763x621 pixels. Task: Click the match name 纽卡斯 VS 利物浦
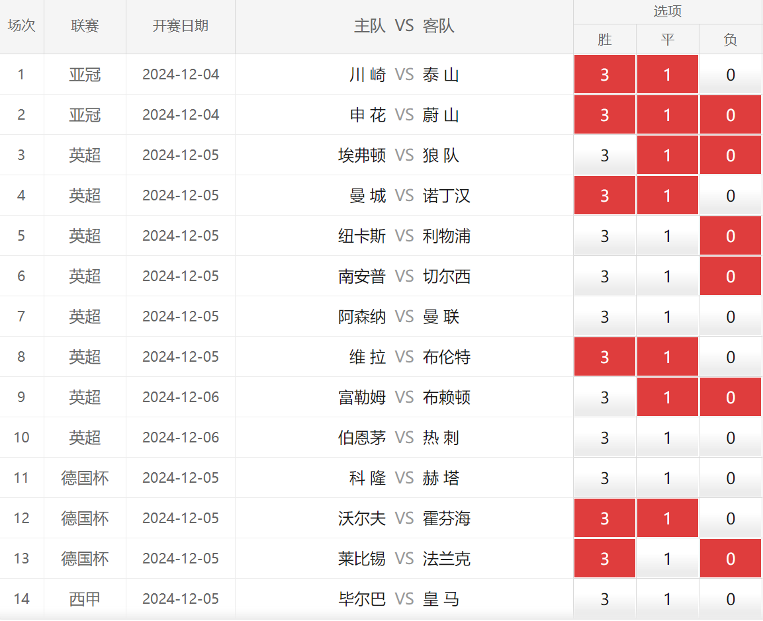404,236
